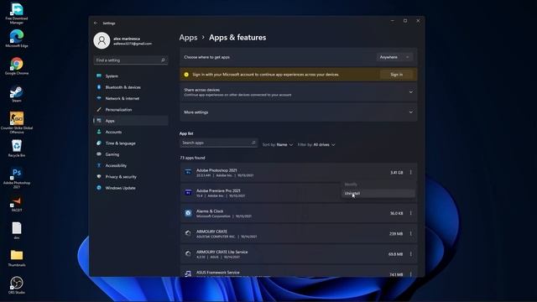Open three-dot menu for ARMOURY CRATE Lite Service

tap(410, 254)
